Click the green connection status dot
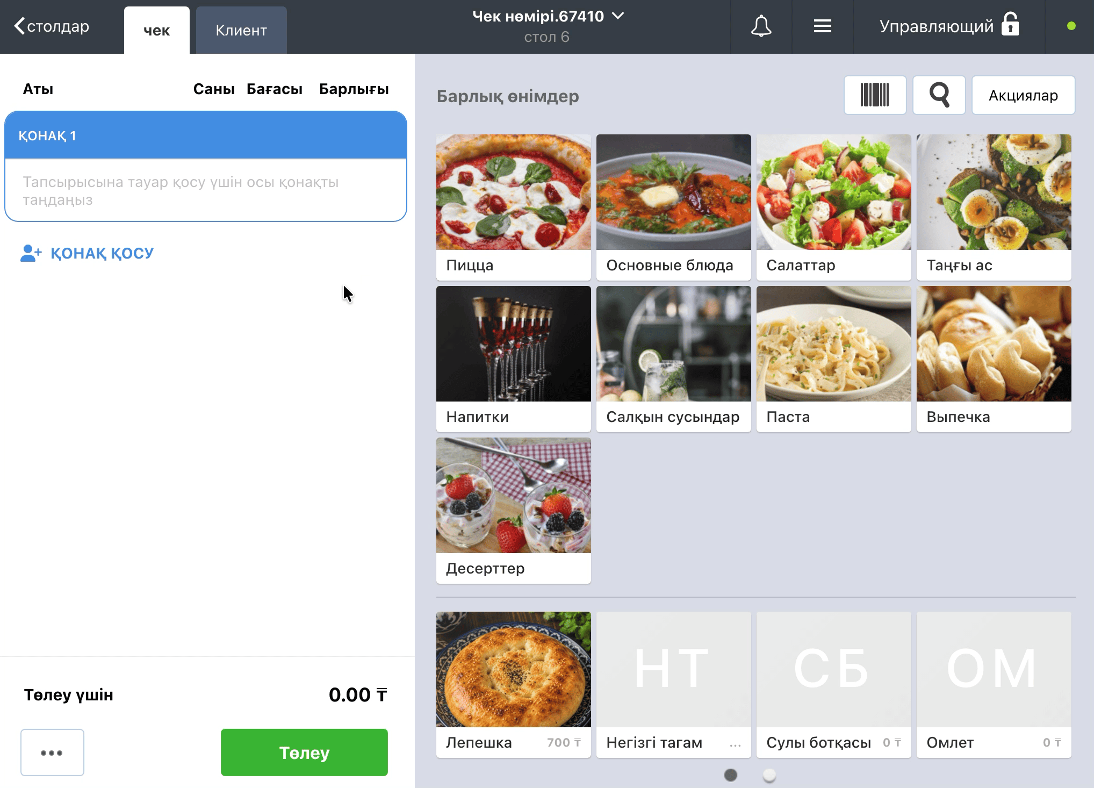The height and width of the screenshot is (788, 1094). tap(1071, 26)
